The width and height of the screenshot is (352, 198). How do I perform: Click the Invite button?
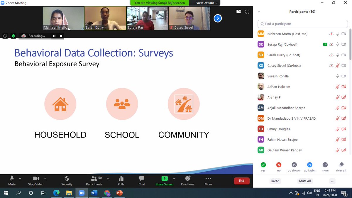point(275,181)
